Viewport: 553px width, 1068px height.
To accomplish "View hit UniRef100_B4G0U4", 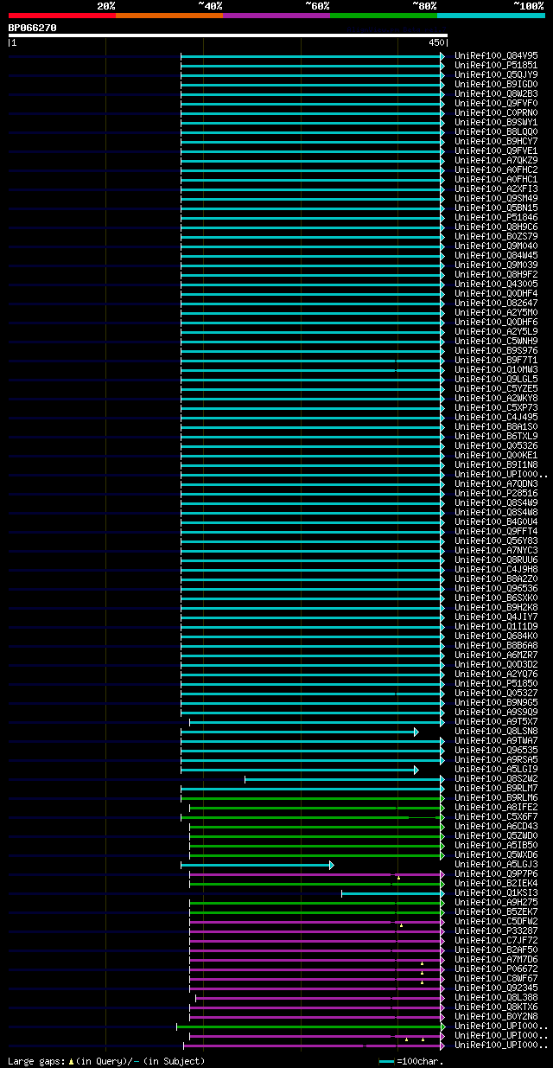I will coord(496,521).
